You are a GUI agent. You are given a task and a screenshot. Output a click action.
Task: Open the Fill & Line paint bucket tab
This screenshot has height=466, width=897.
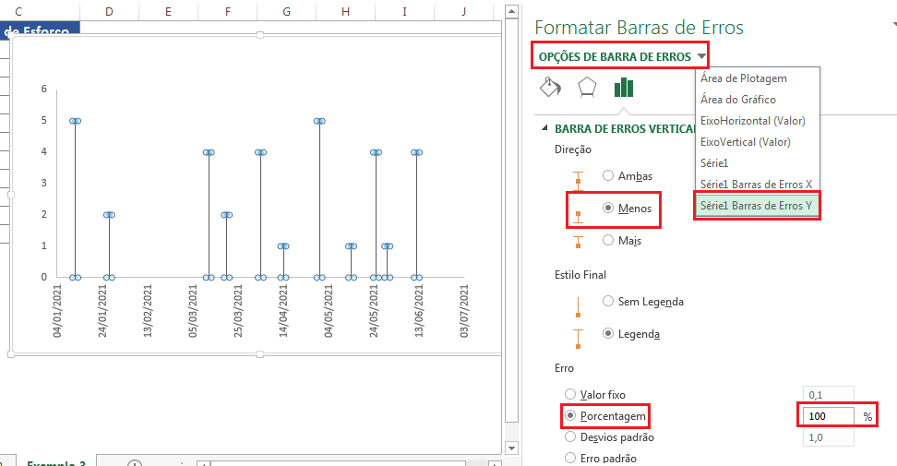549,88
